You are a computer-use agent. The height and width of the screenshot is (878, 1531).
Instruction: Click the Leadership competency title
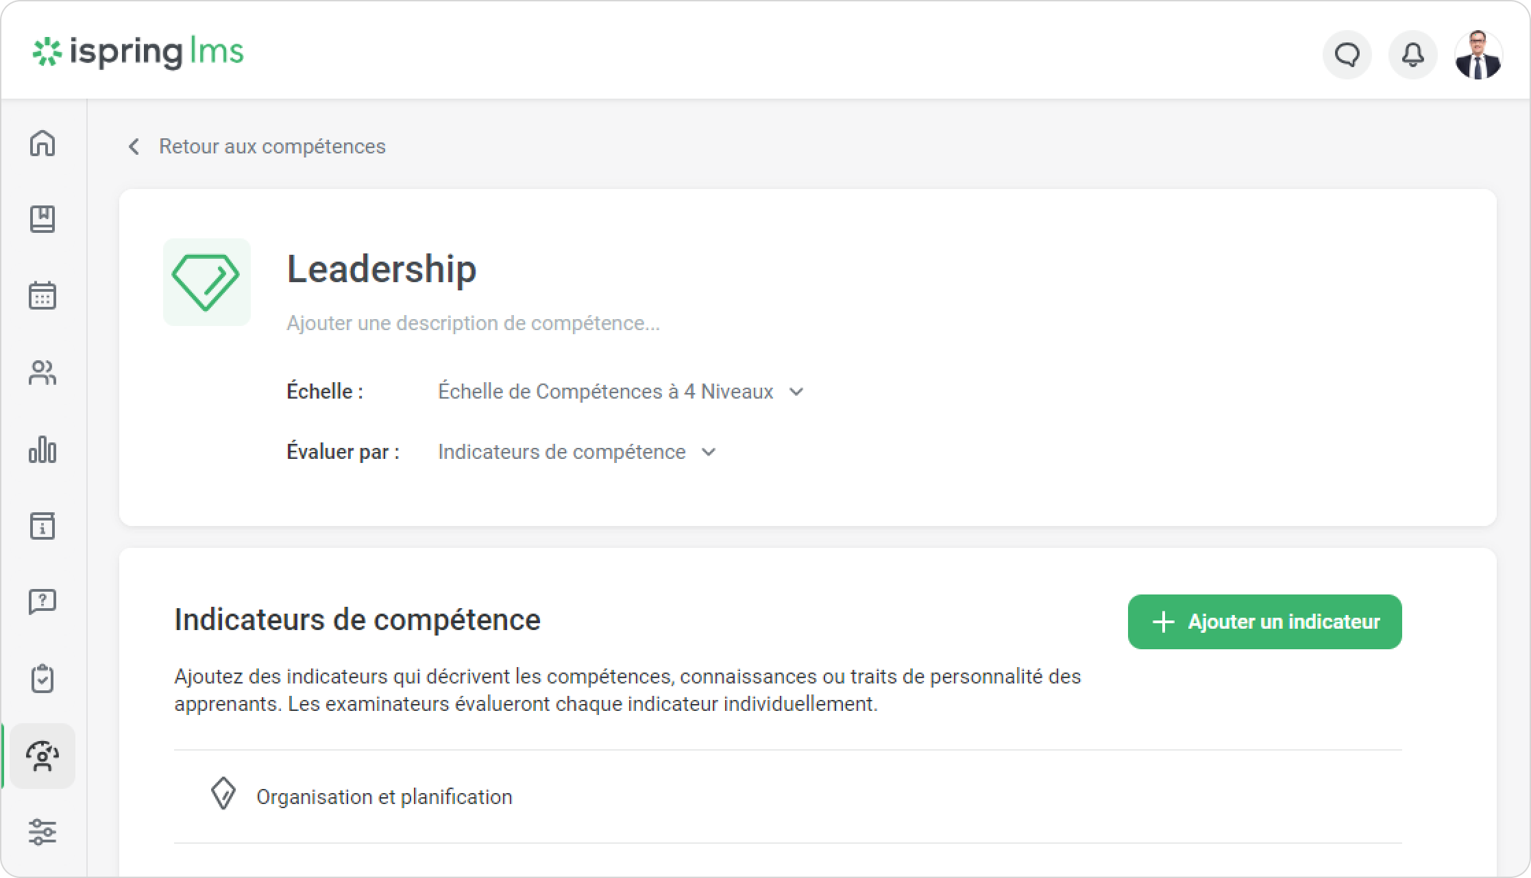click(381, 268)
